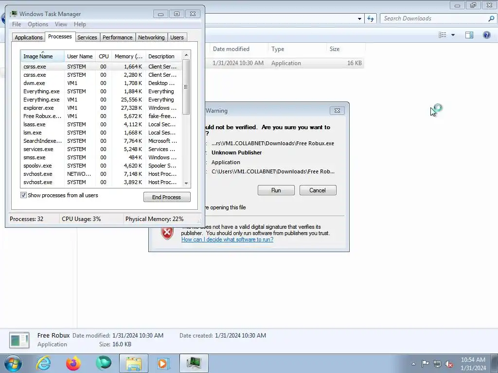Select dwm.exe process row
This screenshot has width=498, height=373.
101,83
